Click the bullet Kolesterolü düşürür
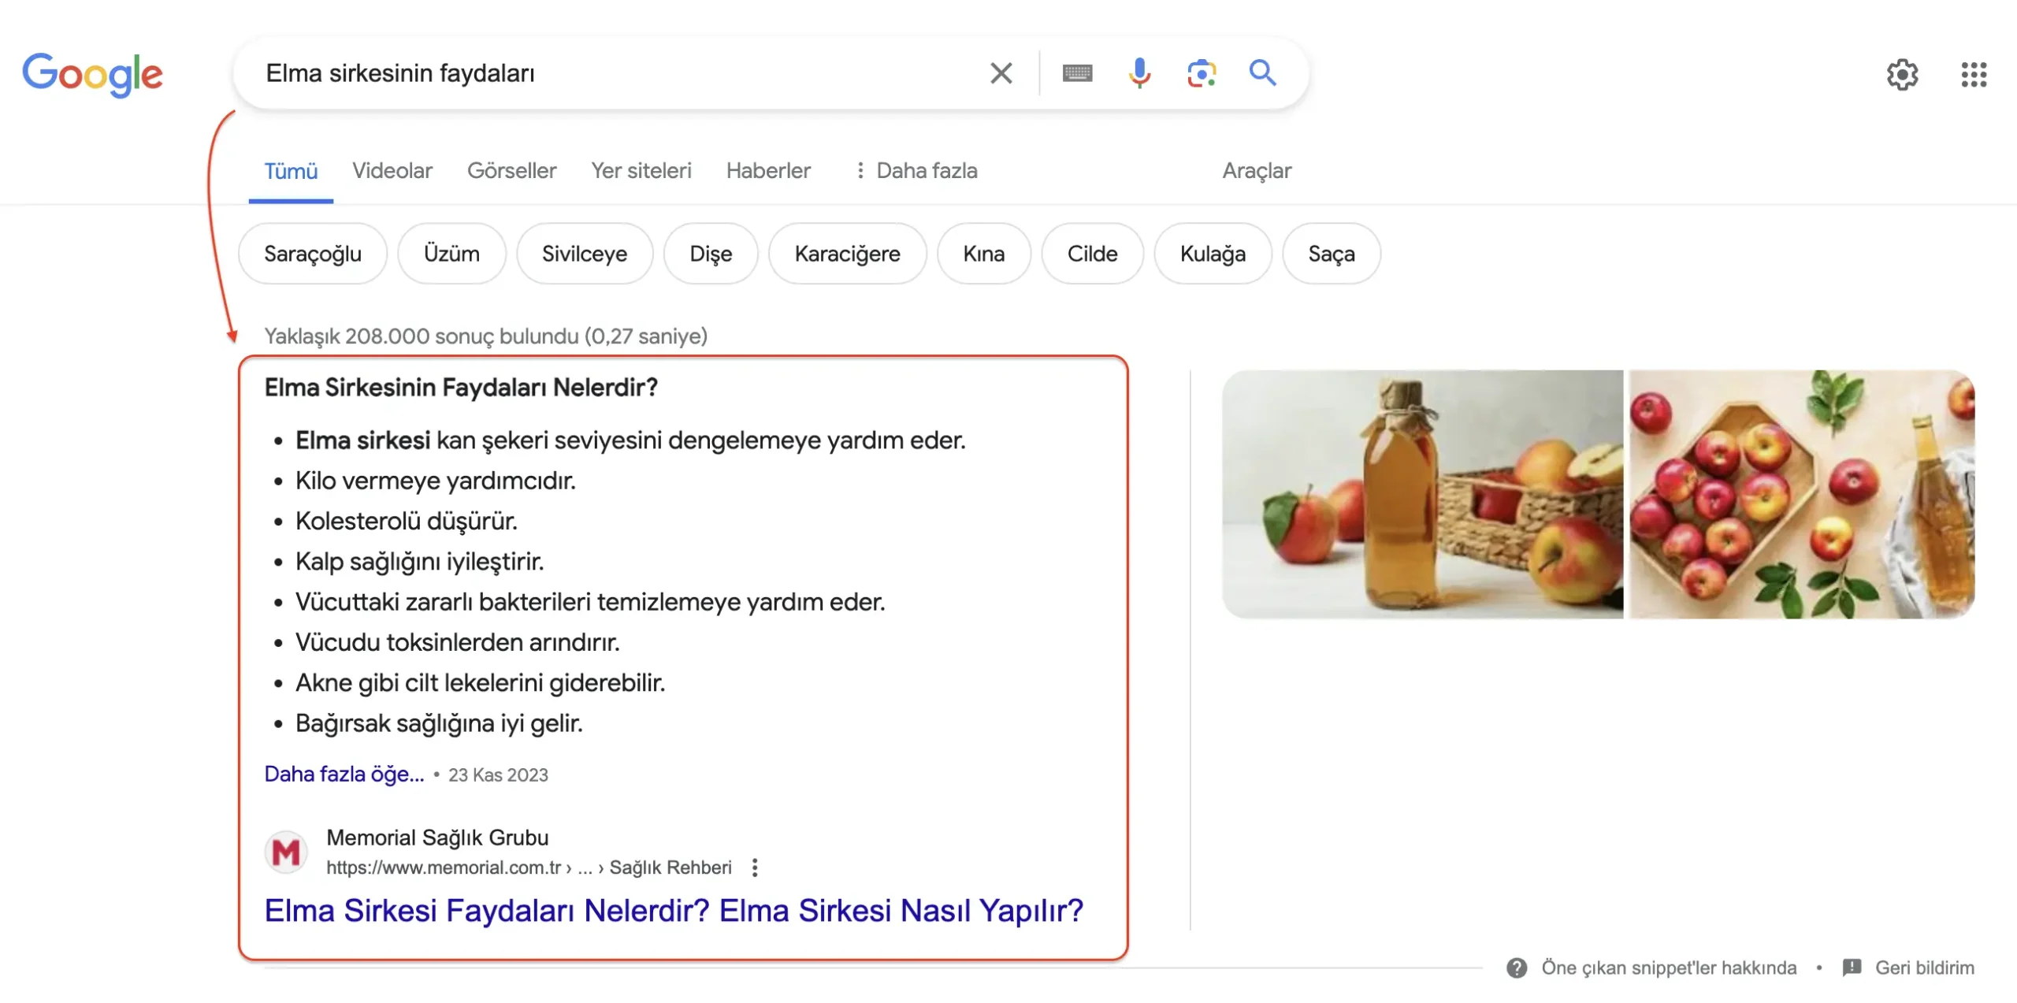 (407, 521)
